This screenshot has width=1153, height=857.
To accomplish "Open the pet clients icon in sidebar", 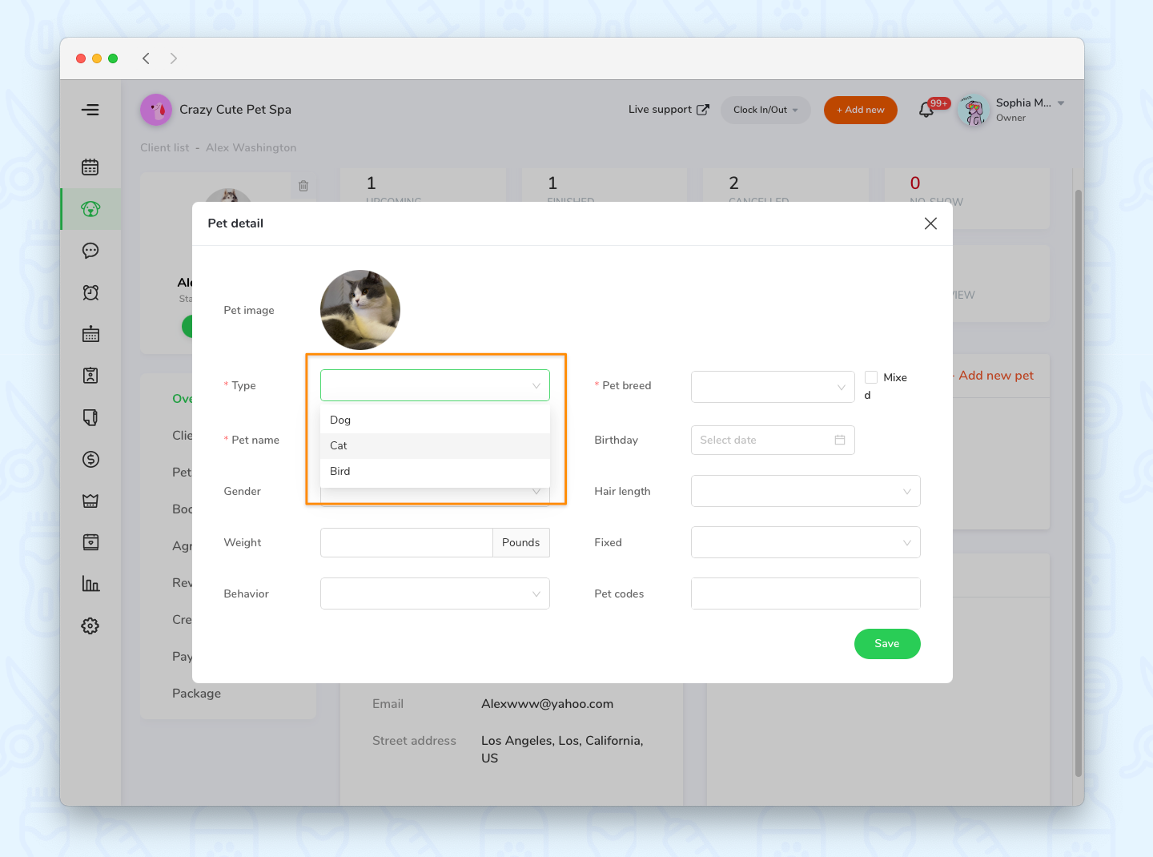I will click(90, 209).
